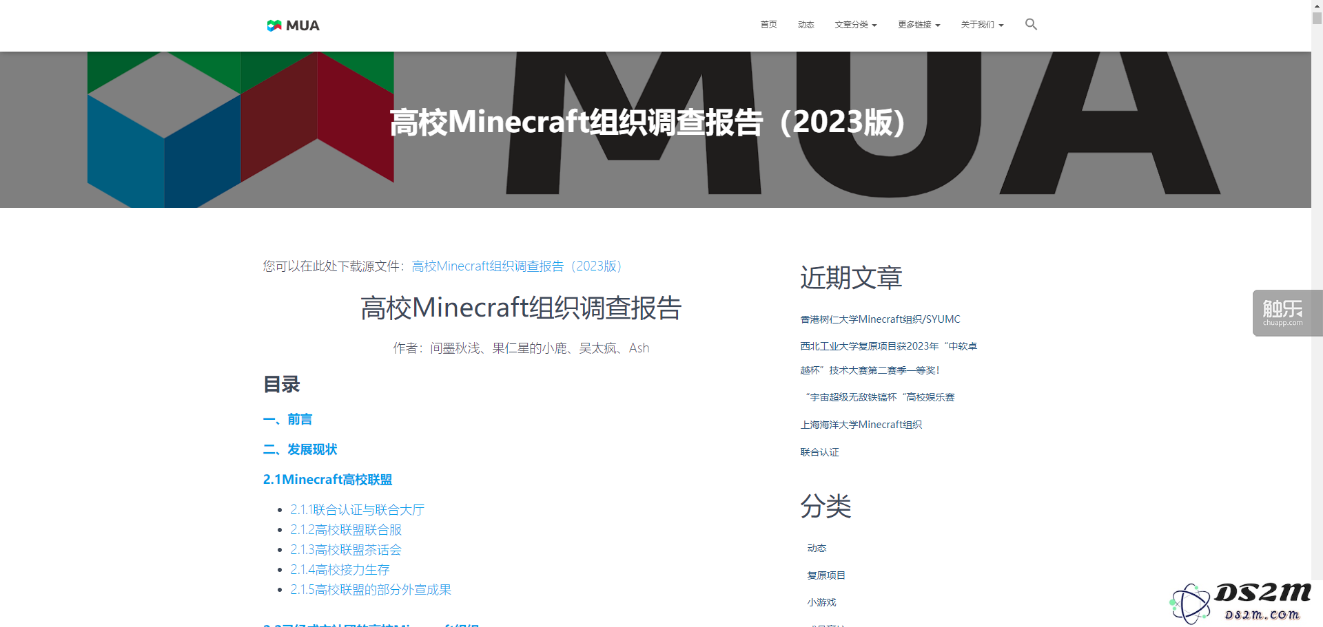1323x627 pixels.
Task: Select 小游戏 category in sidebar
Action: (x=821, y=602)
